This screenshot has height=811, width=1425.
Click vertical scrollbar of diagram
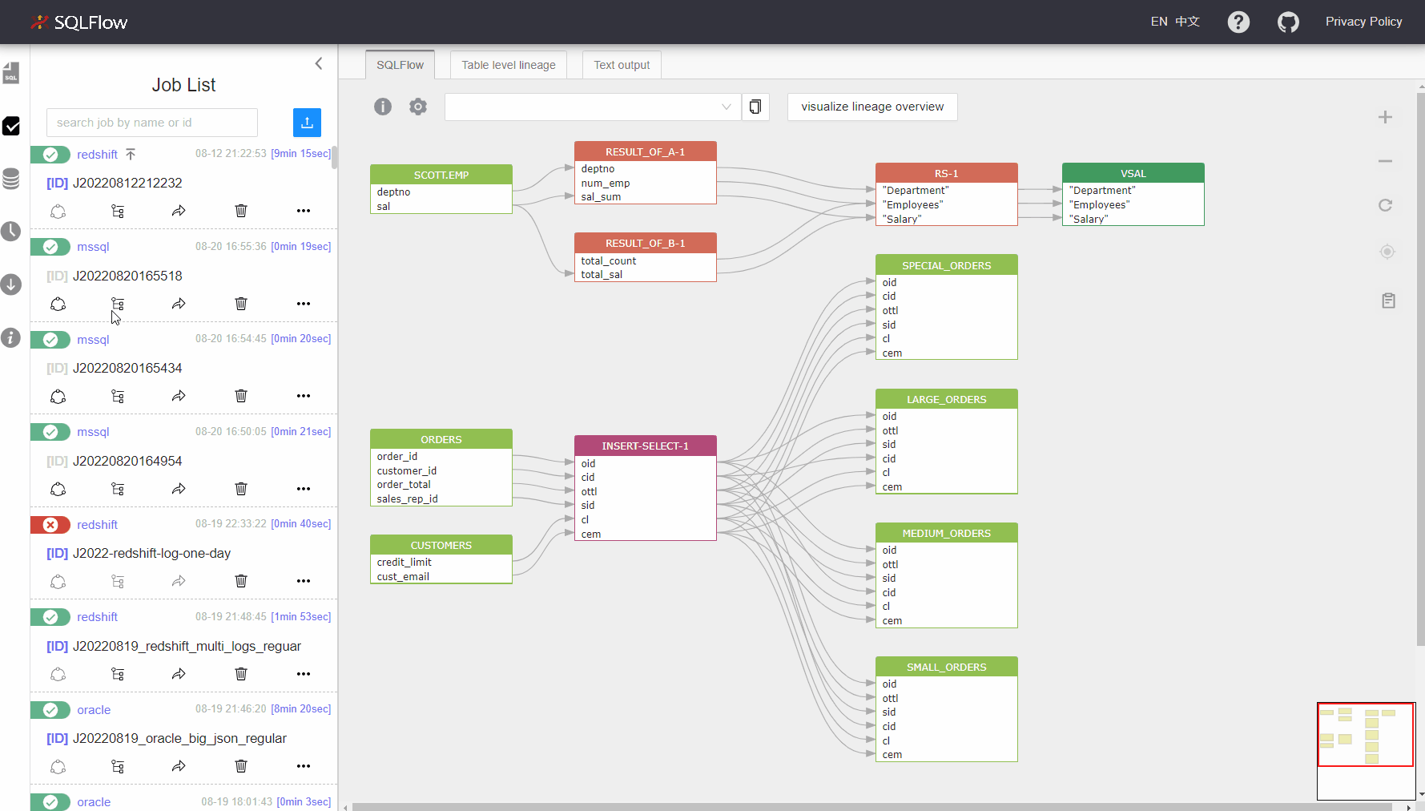click(x=1421, y=369)
